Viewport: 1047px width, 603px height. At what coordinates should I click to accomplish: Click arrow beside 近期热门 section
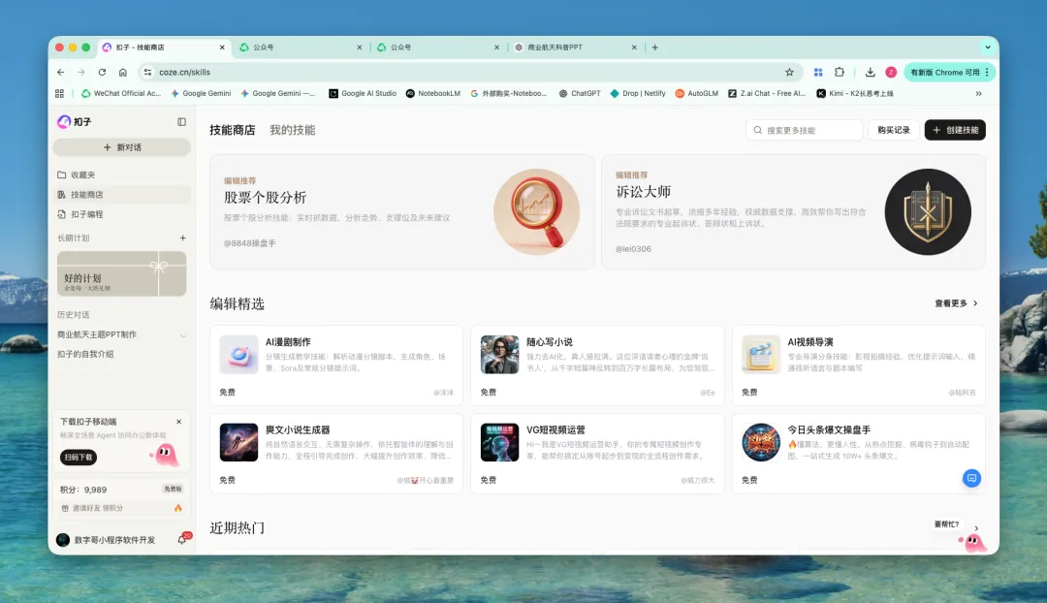click(976, 528)
